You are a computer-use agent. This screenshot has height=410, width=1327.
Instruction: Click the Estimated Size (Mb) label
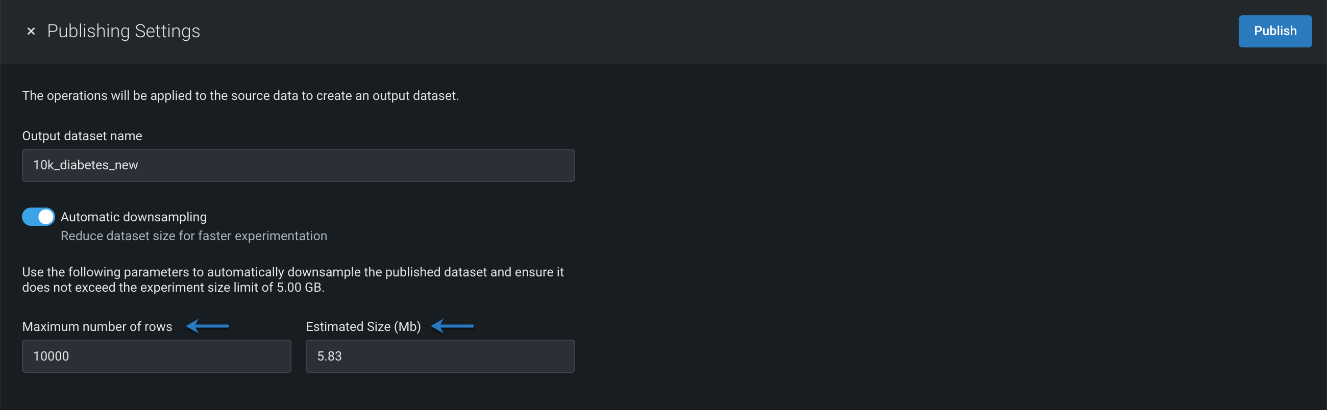pyautogui.click(x=363, y=327)
